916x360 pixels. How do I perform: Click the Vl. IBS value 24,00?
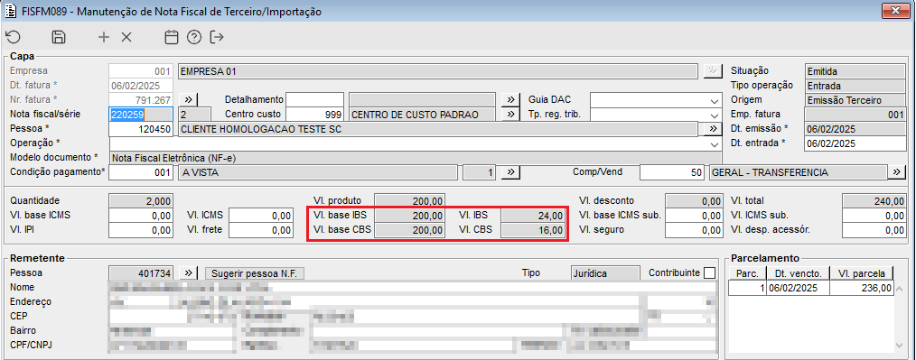point(533,216)
